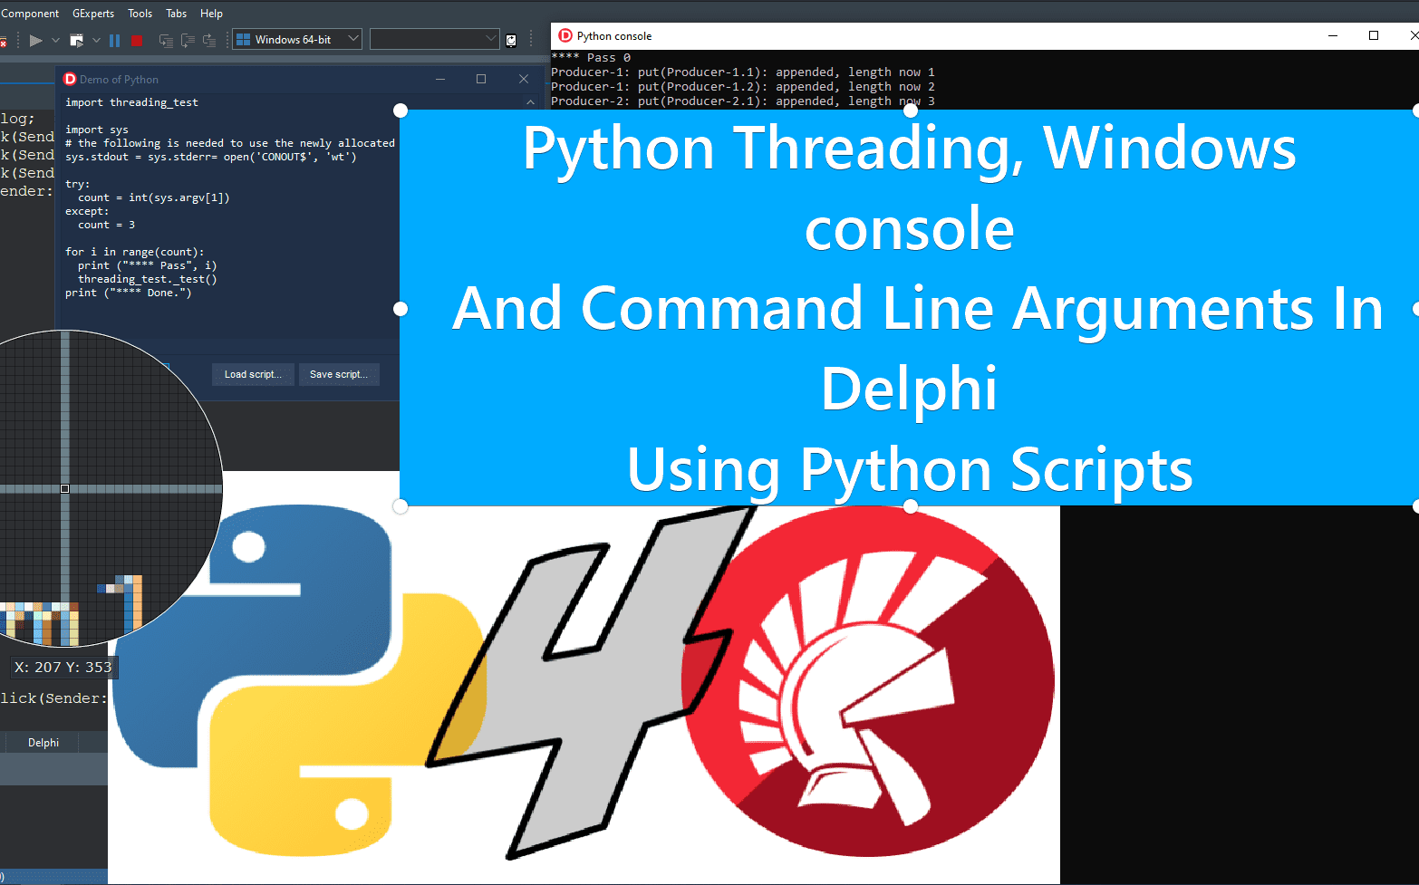
Task: Stop the program with red square icon
Action: coord(137,40)
